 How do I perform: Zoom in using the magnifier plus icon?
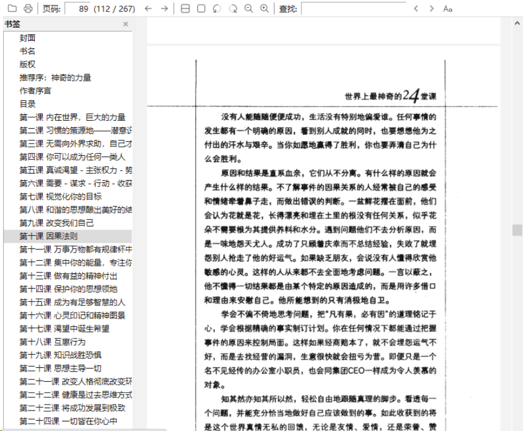(263, 8)
